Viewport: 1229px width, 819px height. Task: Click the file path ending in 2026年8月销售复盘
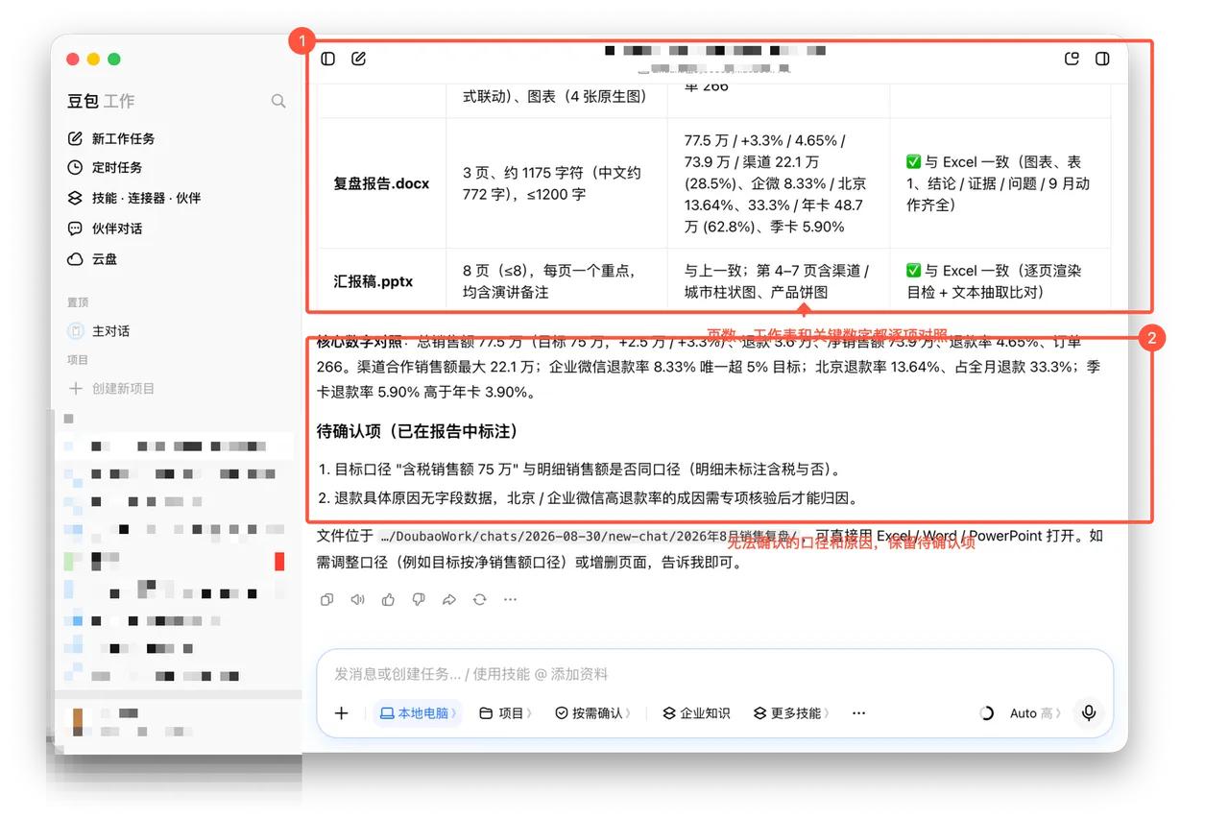click(x=589, y=537)
